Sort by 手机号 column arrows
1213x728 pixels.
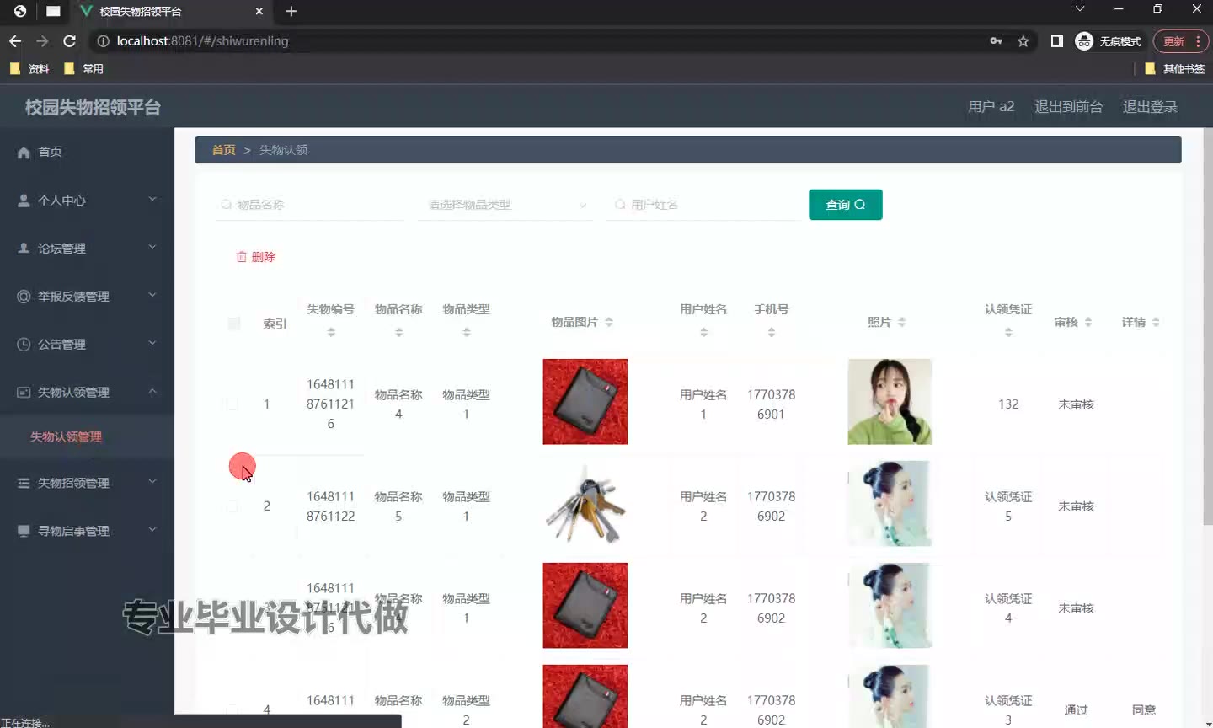pyautogui.click(x=771, y=333)
